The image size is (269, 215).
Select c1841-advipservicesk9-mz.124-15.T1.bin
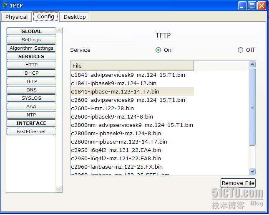click(132, 75)
